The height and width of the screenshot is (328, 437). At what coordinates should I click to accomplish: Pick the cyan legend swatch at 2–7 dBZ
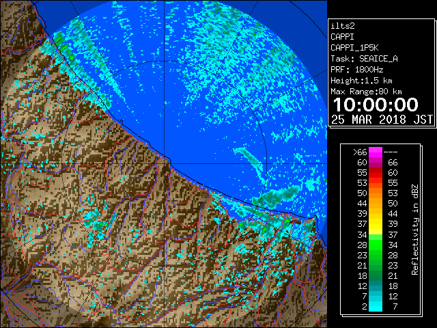click(376, 307)
